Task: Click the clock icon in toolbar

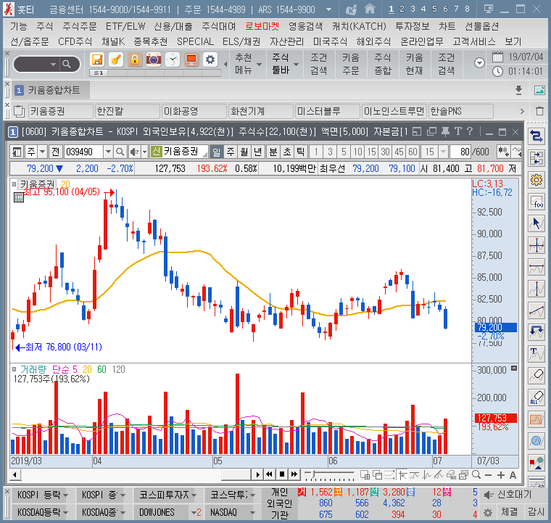Action: click(173, 59)
